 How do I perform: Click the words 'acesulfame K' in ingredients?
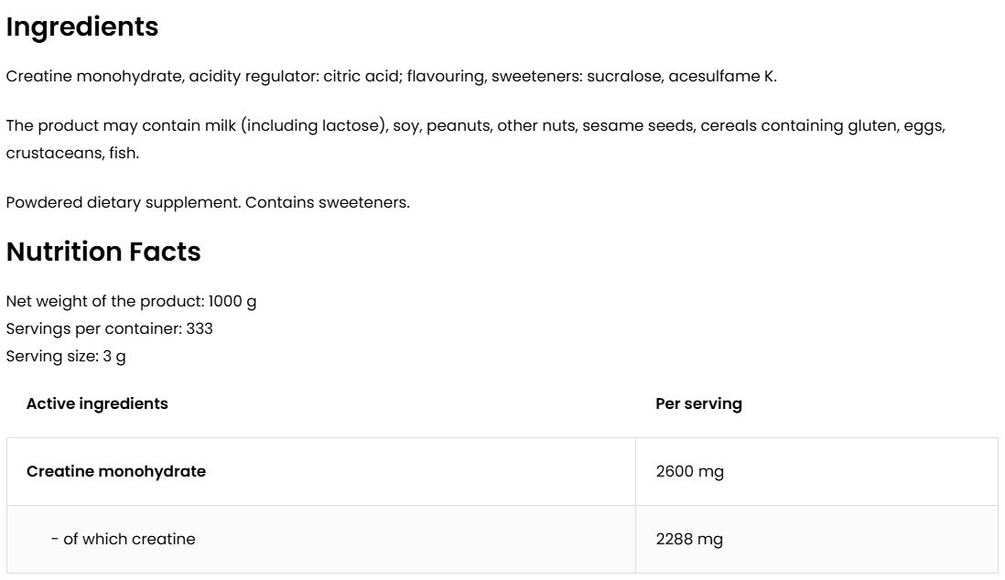[x=722, y=76]
